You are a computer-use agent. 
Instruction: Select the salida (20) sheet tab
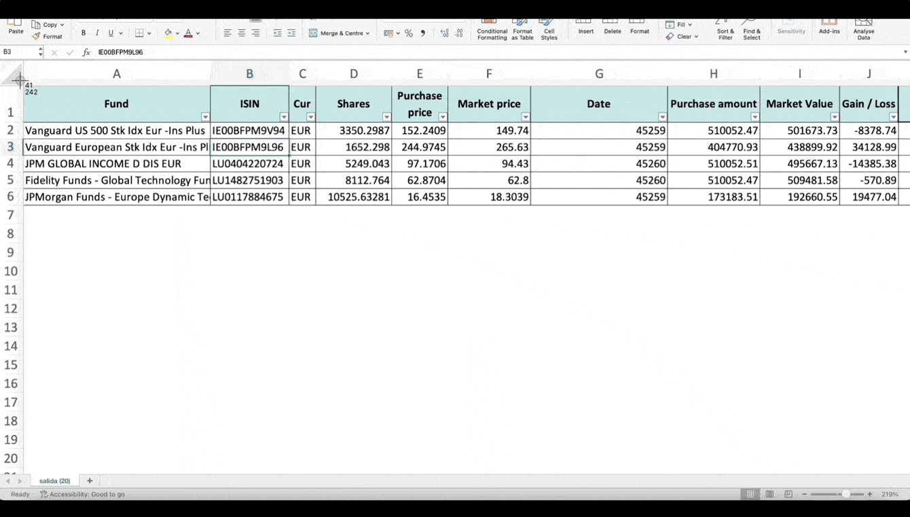54,480
